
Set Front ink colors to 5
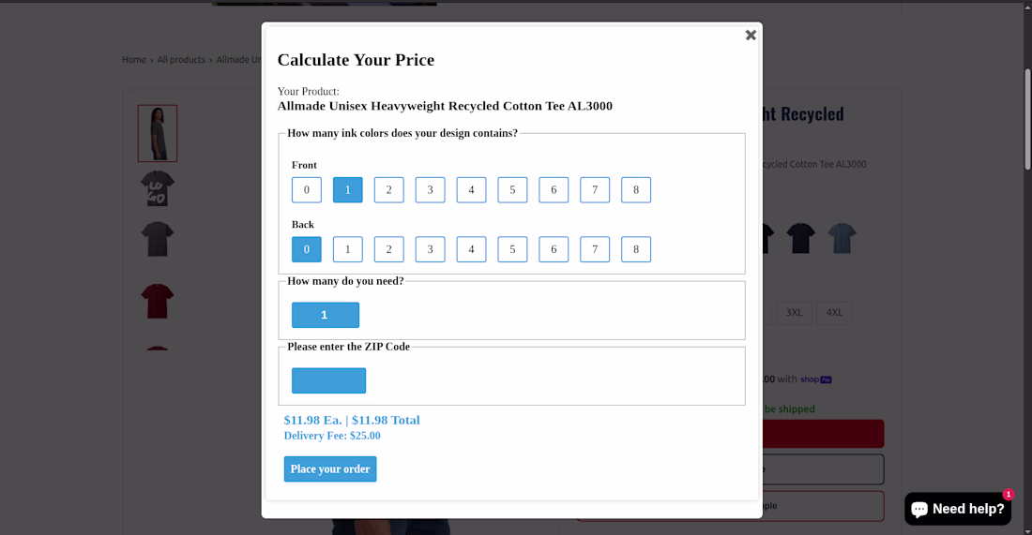point(512,190)
